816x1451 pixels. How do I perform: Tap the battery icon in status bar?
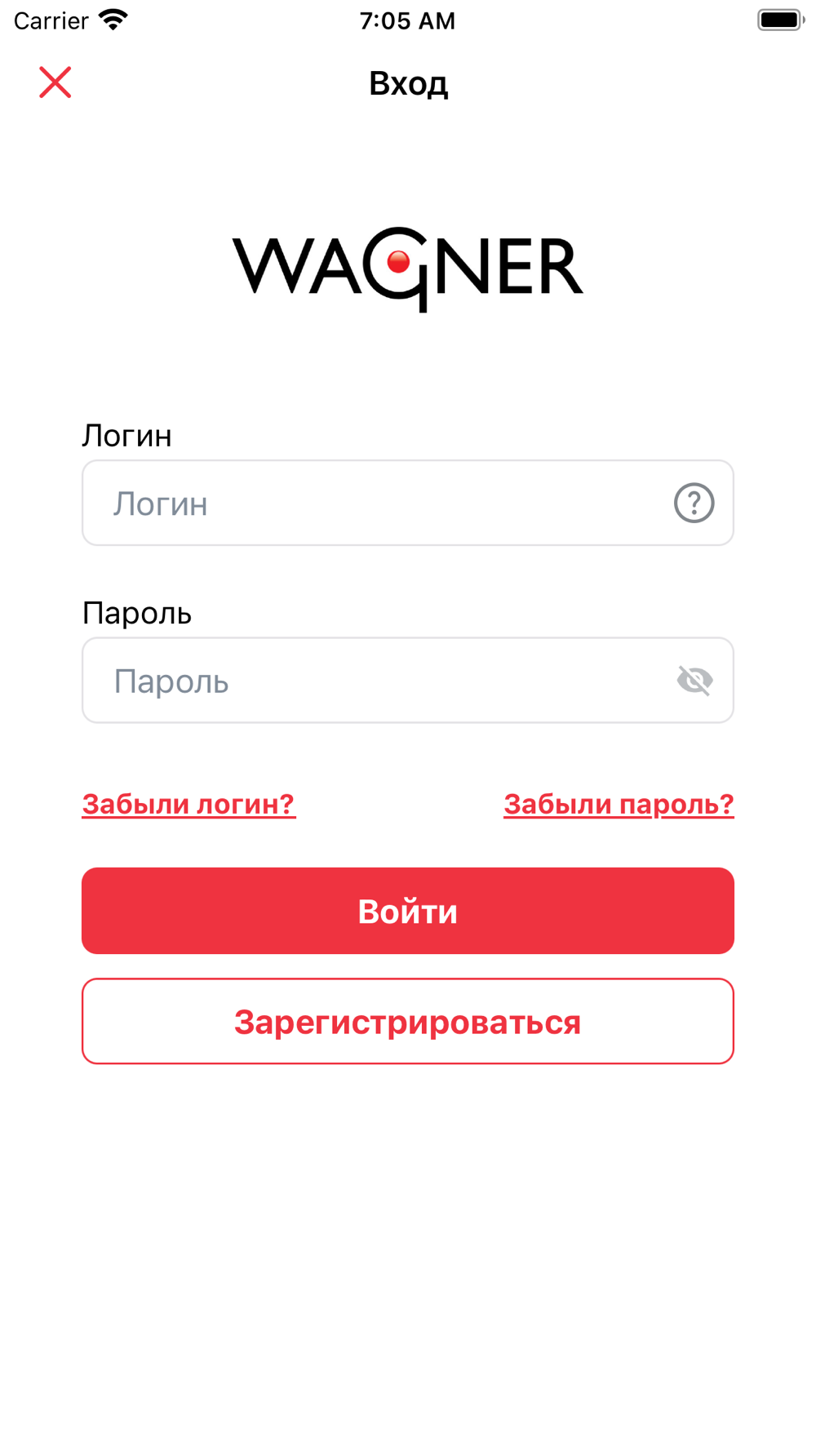pos(779,20)
